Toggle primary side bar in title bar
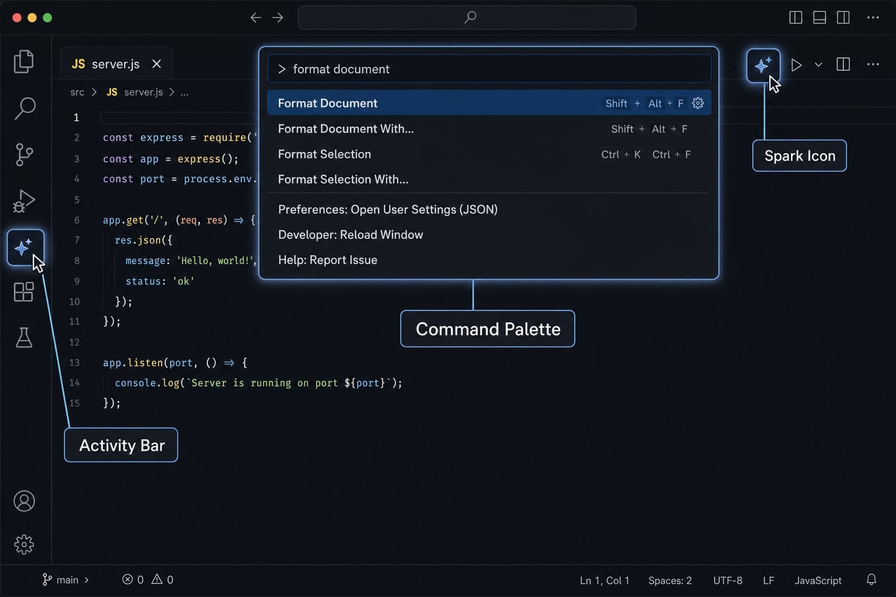896x597 pixels. click(x=796, y=17)
